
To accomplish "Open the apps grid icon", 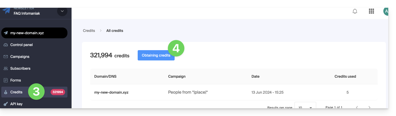I will (x=371, y=11).
